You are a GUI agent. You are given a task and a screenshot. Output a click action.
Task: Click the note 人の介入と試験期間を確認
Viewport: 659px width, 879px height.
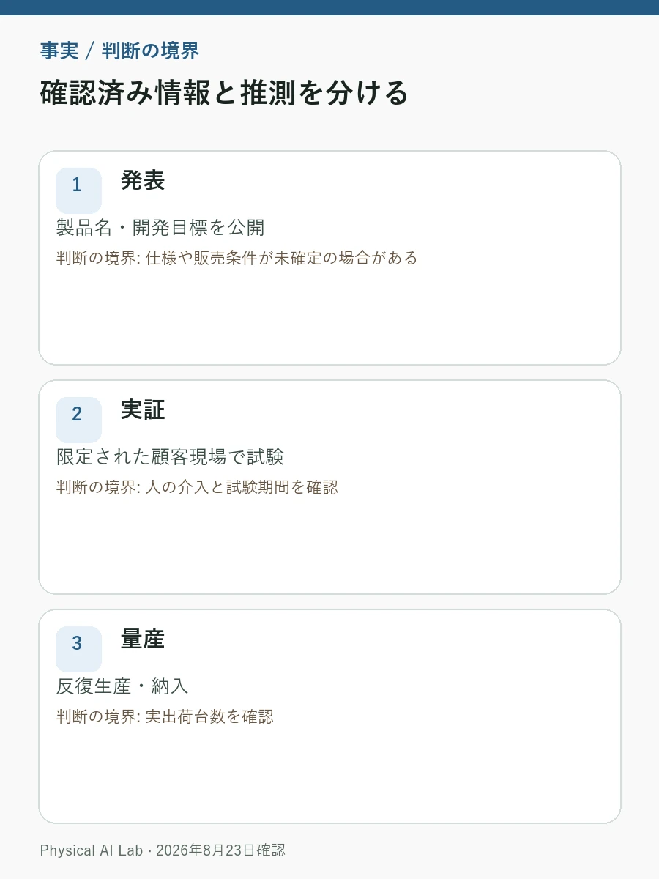[x=198, y=487]
